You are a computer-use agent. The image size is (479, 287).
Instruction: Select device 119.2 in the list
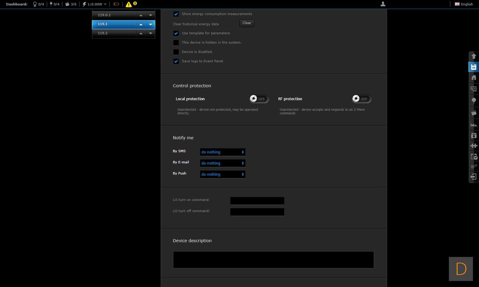click(113, 33)
